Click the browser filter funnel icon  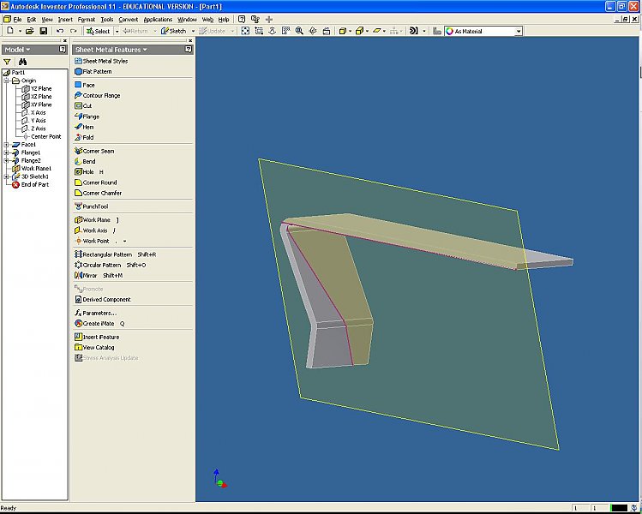coord(8,62)
